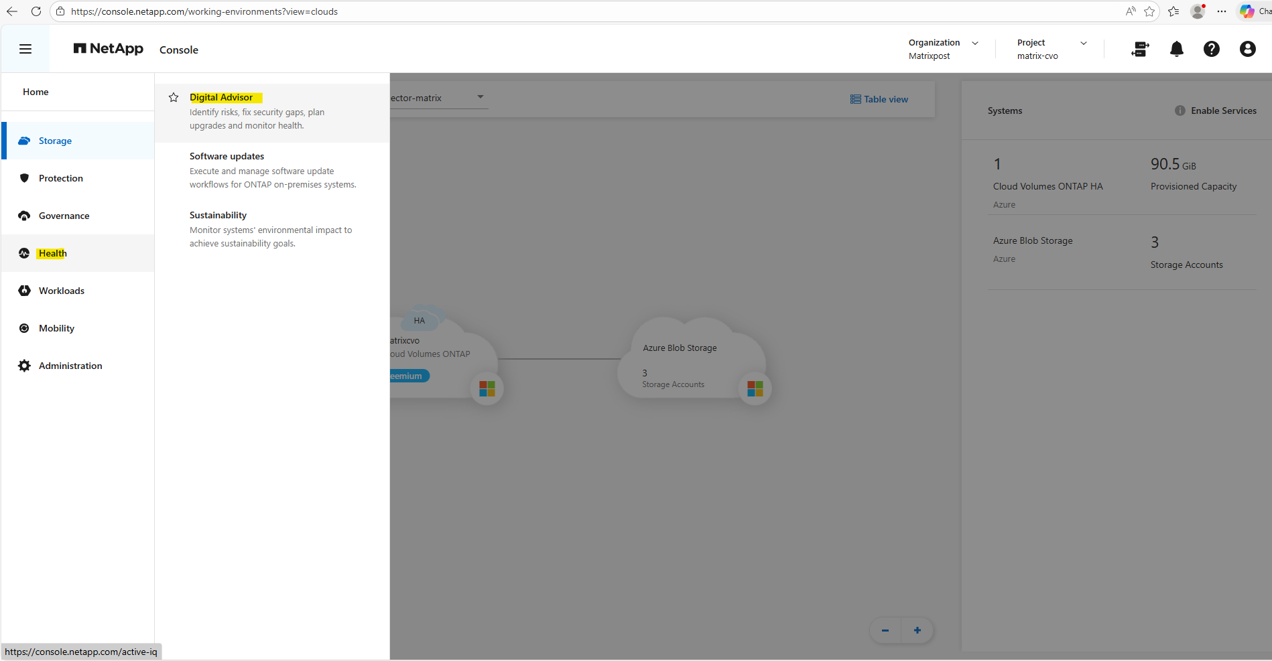Viewport: 1272px width, 661px height.
Task: Switch to Table view
Action: tap(879, 99)
